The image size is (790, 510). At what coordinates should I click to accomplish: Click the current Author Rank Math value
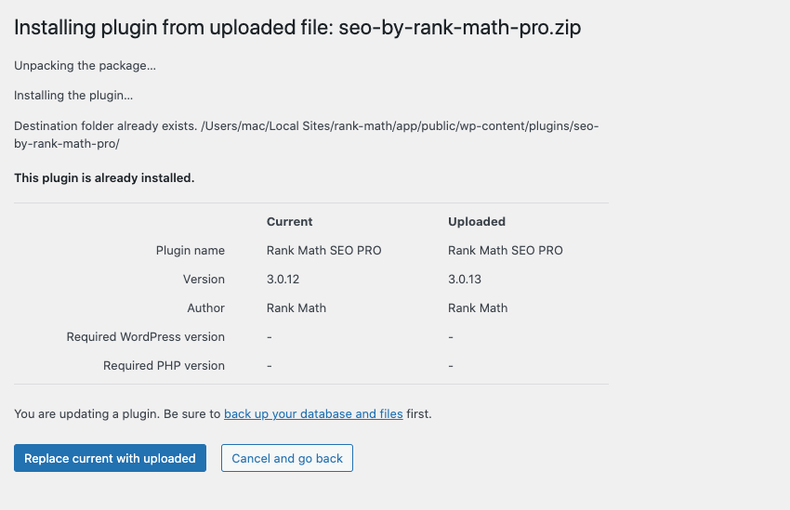pyautogui.click(x=296, y=308)
